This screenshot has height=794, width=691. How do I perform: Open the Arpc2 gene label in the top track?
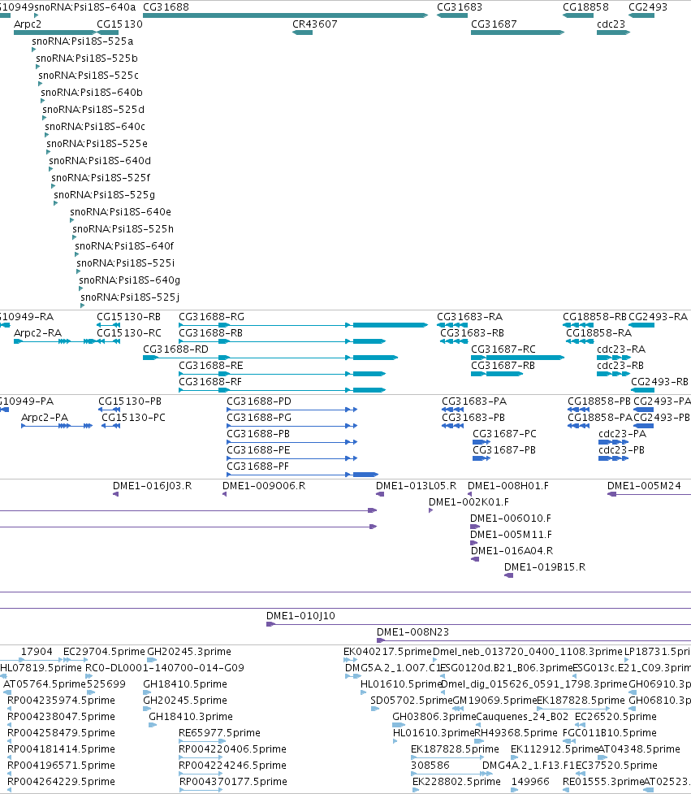click(x=28, y=24)
